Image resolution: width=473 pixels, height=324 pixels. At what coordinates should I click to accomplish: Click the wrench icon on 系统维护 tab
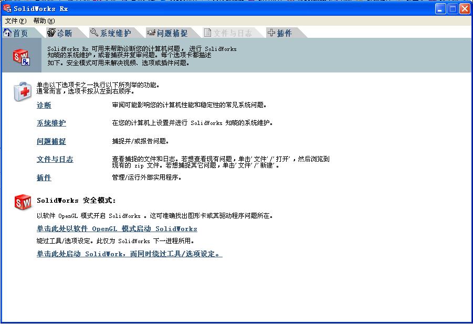(94, 32)
